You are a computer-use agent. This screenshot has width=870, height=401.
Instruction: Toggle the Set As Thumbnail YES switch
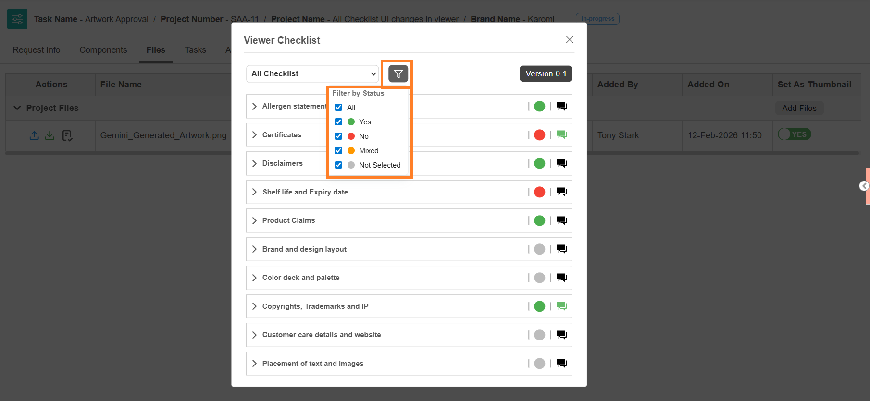794,134
